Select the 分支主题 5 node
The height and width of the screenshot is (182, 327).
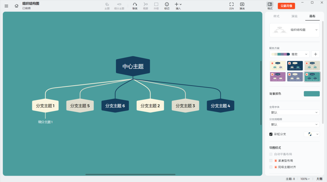point(80,106)
